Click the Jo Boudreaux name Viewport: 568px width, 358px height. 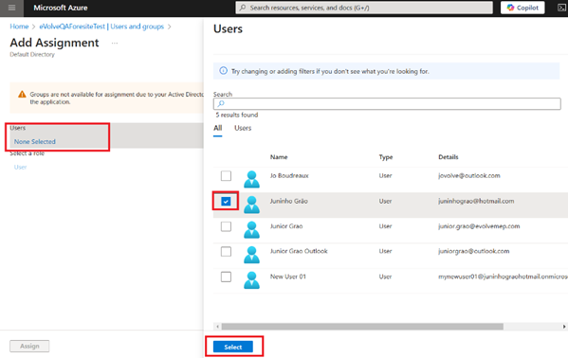289,175
